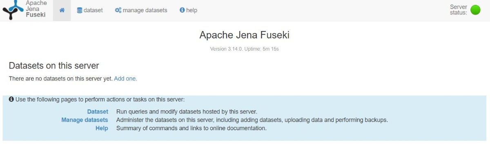Click the large Apache Jena Fuseki heading
The width and height of the screenshot is (490, 149).
(x=244, y=35)
